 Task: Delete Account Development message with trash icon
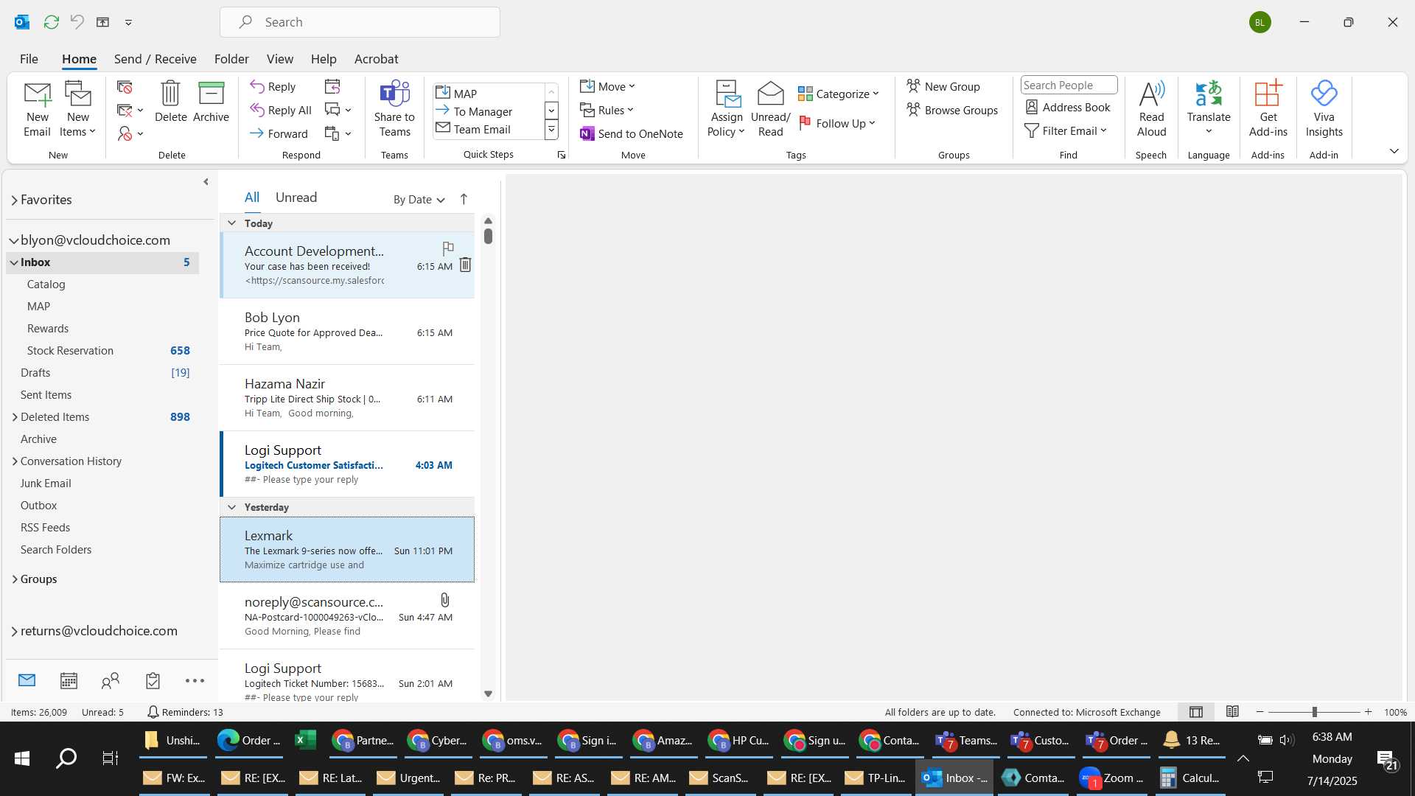click(x=465, y=265)
